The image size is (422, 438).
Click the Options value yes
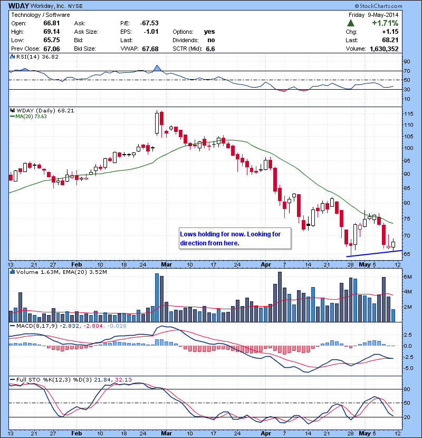(x=209, y=32)
